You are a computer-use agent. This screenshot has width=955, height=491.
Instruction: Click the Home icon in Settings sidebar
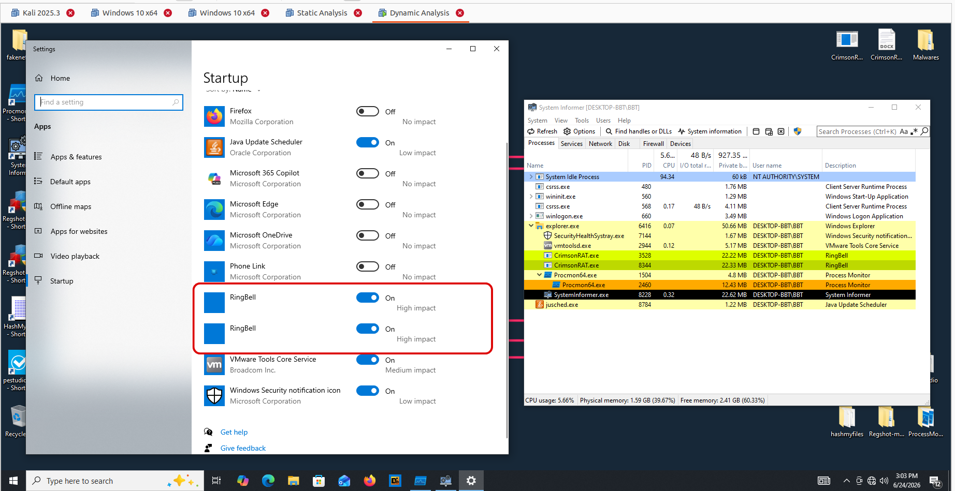click(x=39, y=78)
